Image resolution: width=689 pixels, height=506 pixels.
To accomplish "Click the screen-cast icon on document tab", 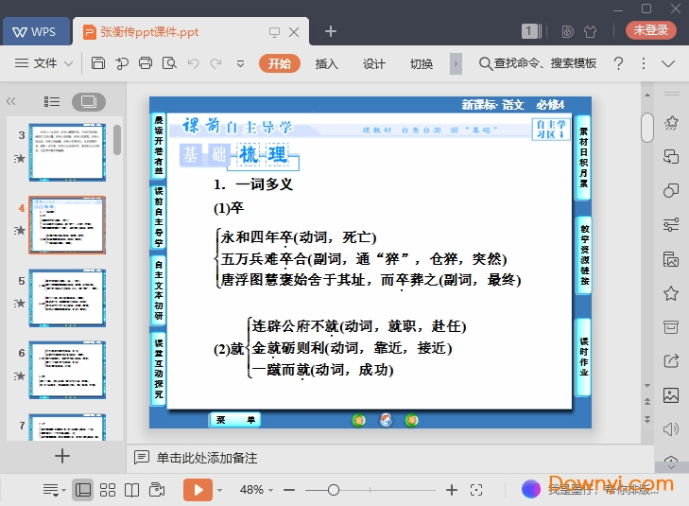I will coord(274,32).
